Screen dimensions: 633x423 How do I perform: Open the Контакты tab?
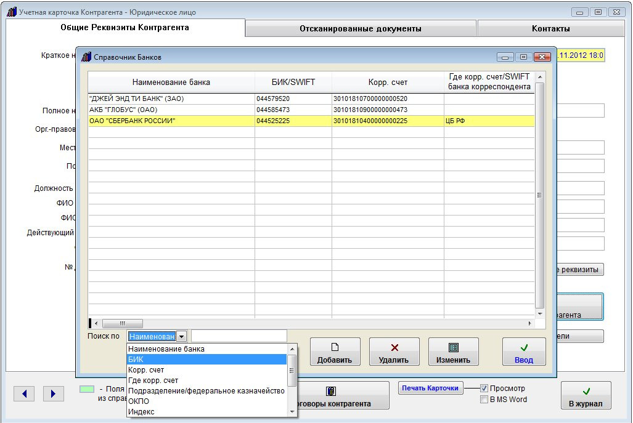coord(550,28)
